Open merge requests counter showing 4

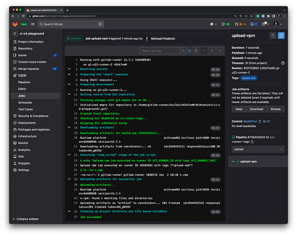pyautogui.click(x=240, y=24)
